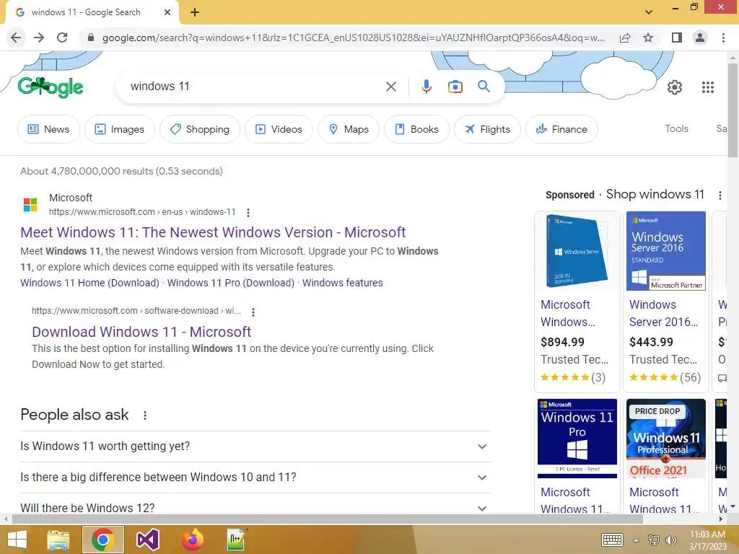Image resolution: width=739 pixels, height=554 pixels.
Task: Open the Google apps grid
Action: pyautogui.click(x=707, y=87)
